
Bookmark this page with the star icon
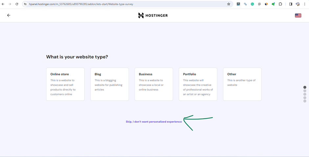(228, 4)
